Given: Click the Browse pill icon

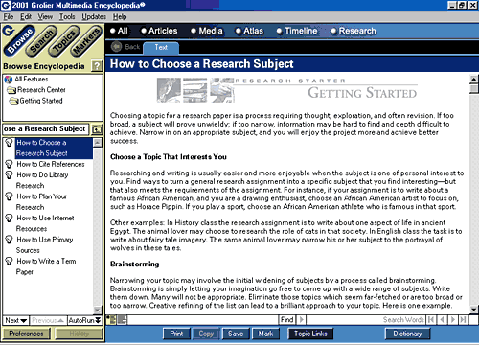Looking at the screenshot, I should point(19,41).
